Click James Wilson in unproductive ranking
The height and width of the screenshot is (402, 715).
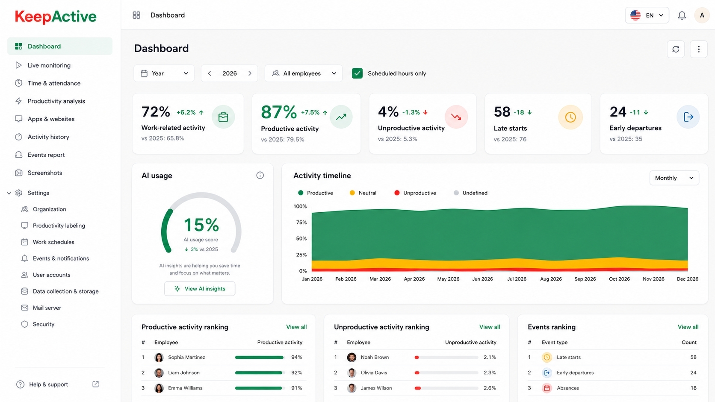tap(376, 388)
